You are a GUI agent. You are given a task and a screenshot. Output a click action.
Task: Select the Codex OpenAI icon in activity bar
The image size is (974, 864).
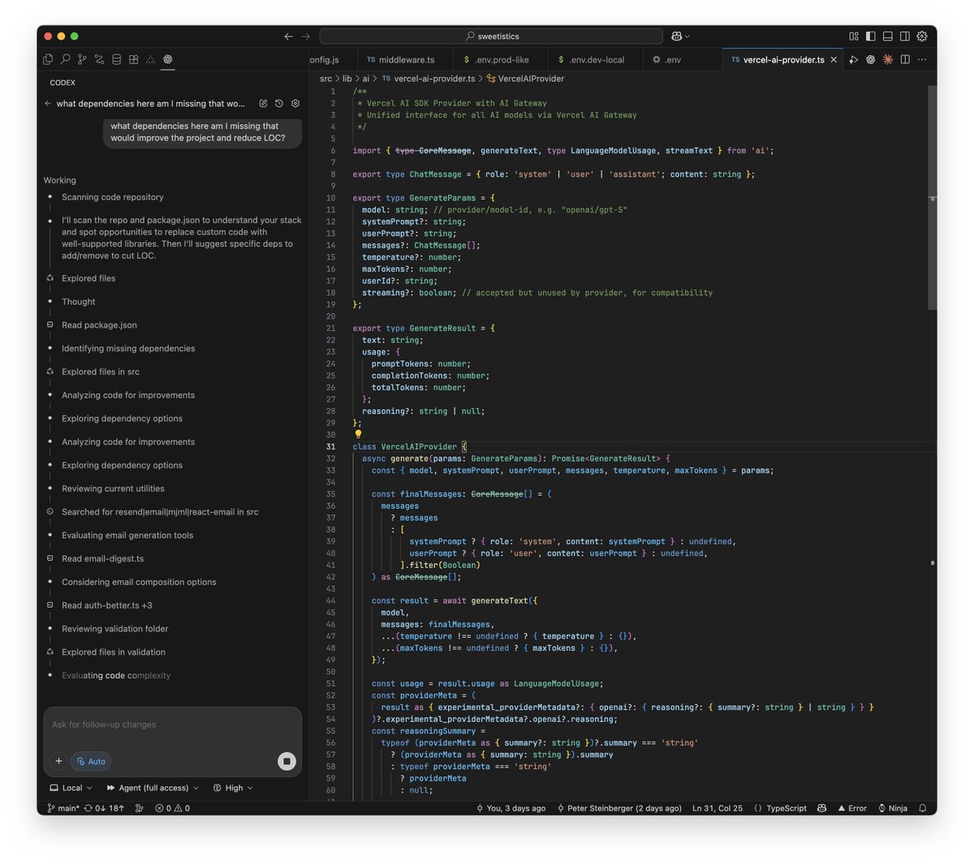(x=167, y=59)
